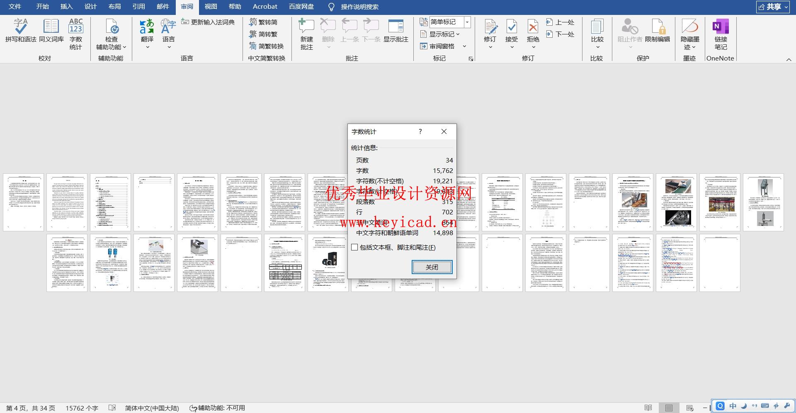The height and width of the screenshot is (413, 796).
Task: Switch to Read Mode in status bar
Action: pyautogui.click(x=648, y=408)
